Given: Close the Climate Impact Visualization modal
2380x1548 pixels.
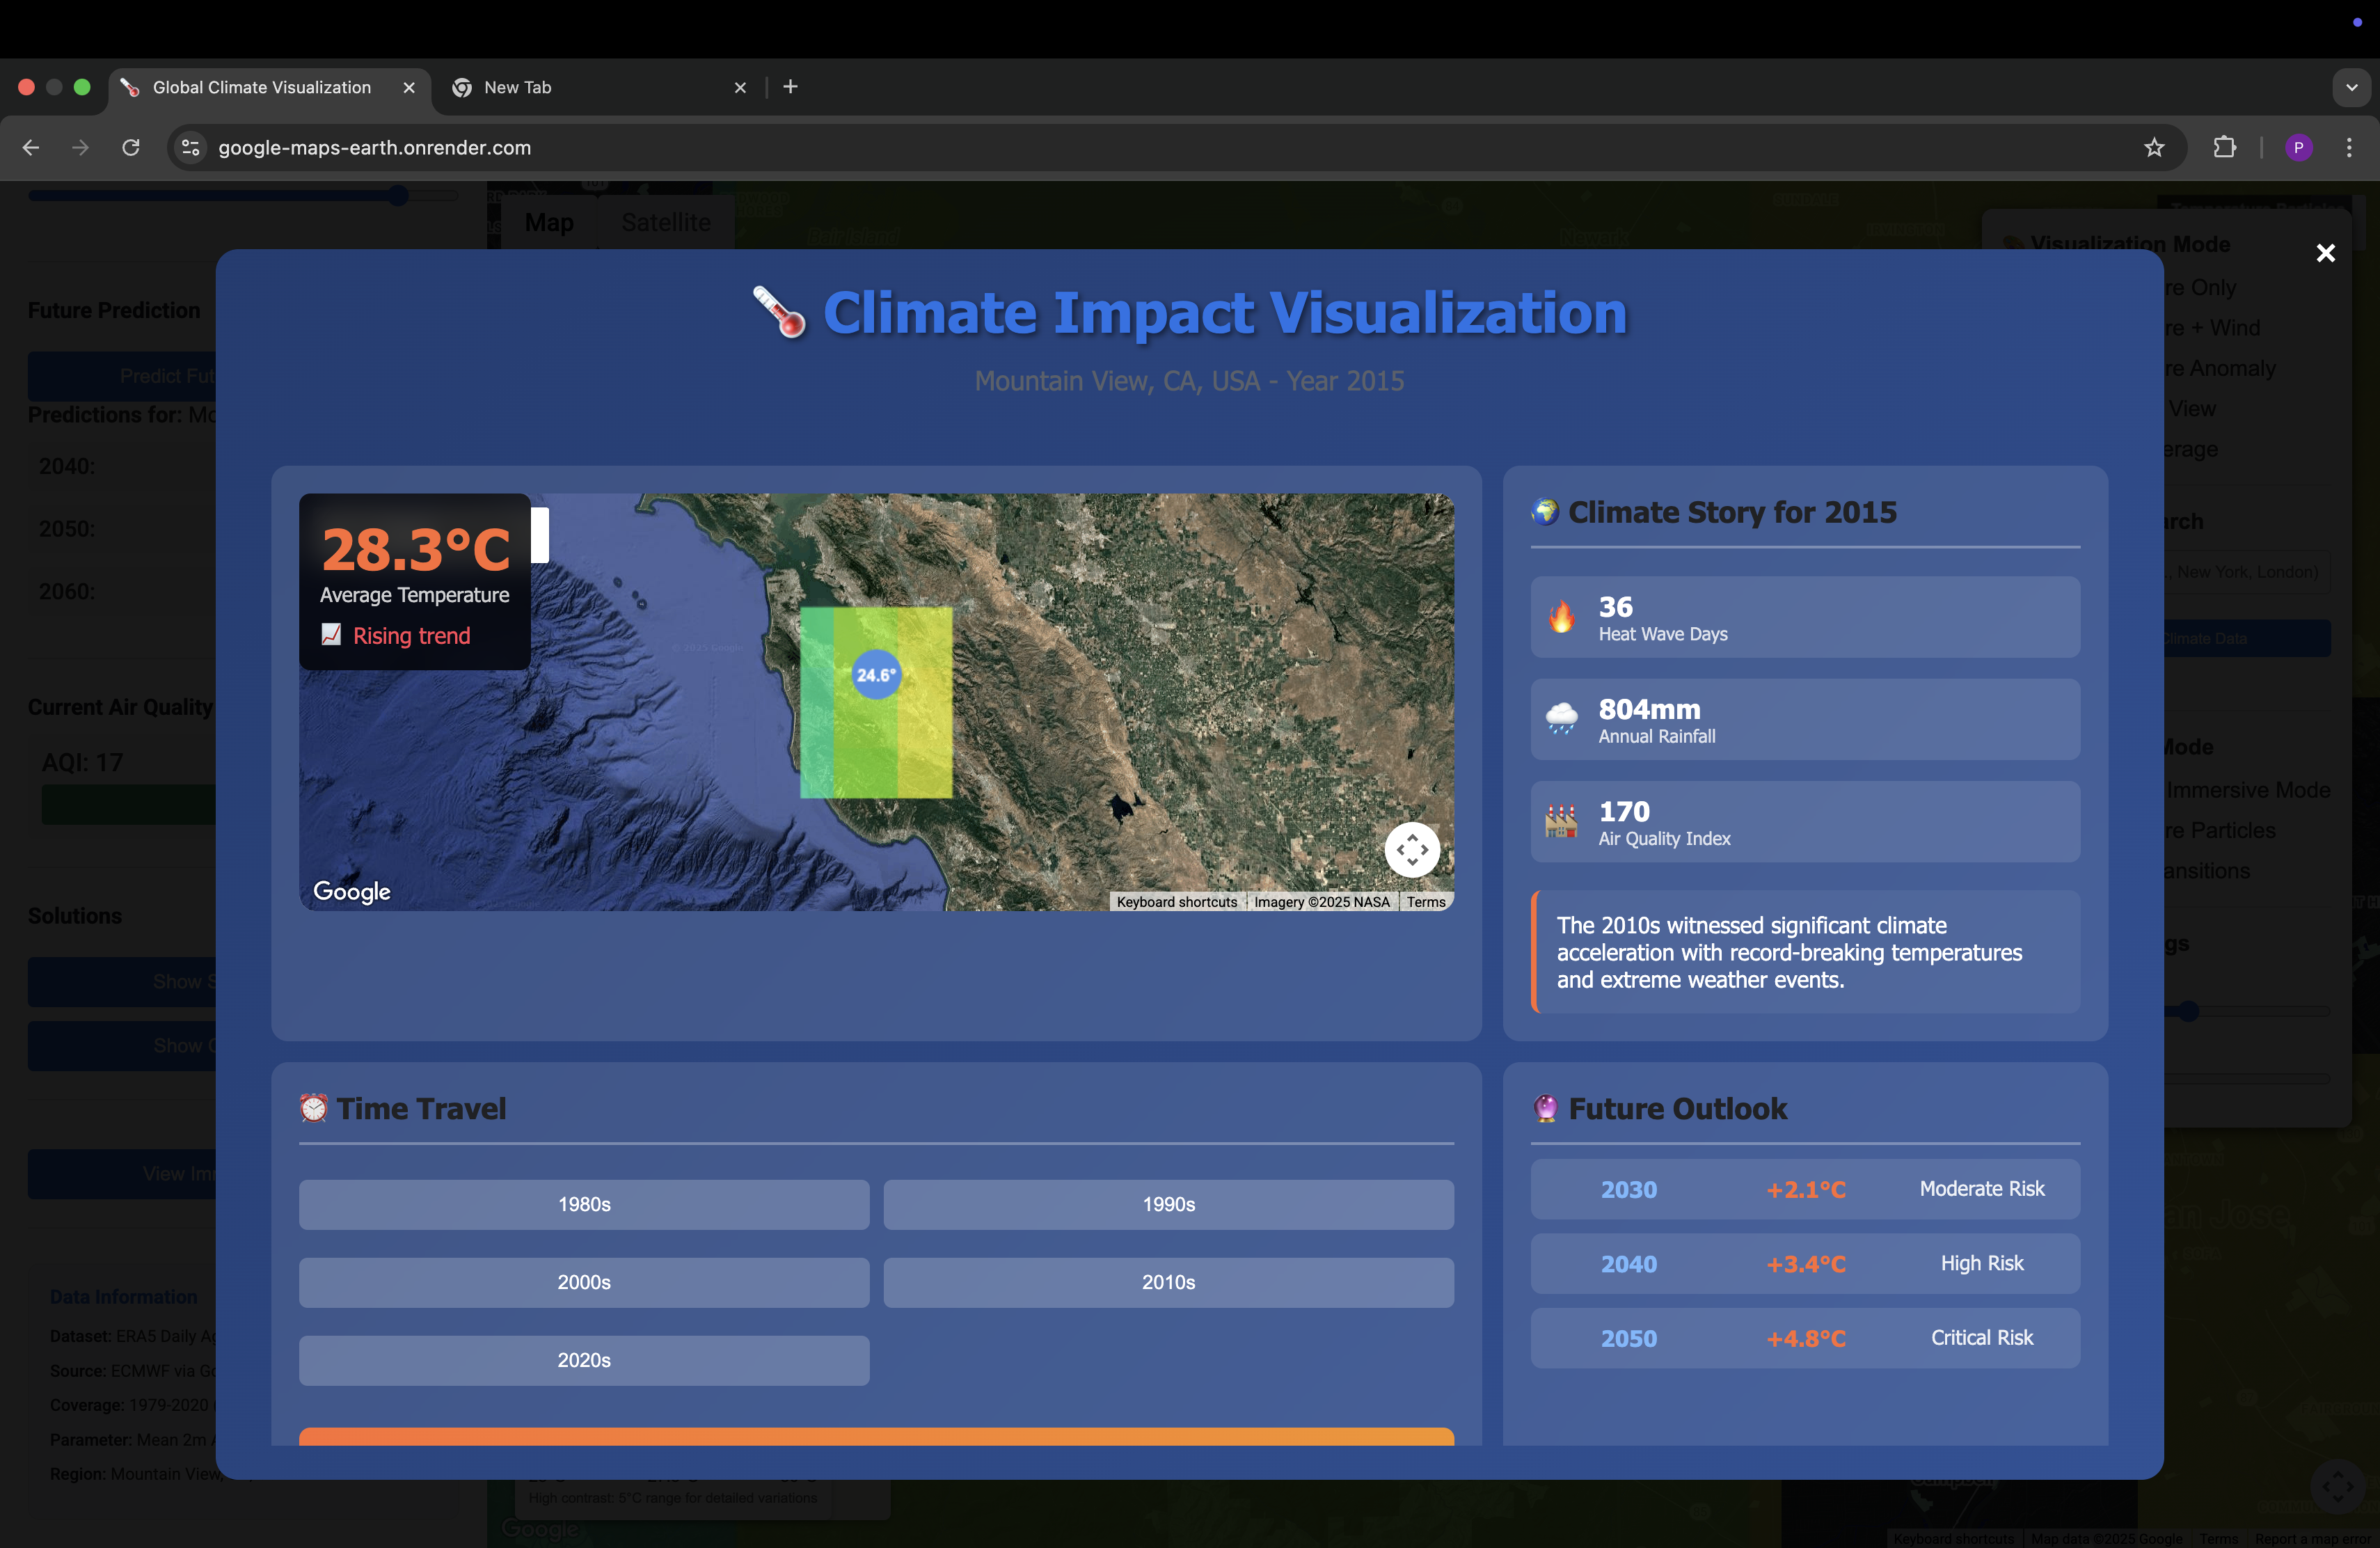Looking at the screenshot, I should pyautogui.click(x=2325, y=253).
